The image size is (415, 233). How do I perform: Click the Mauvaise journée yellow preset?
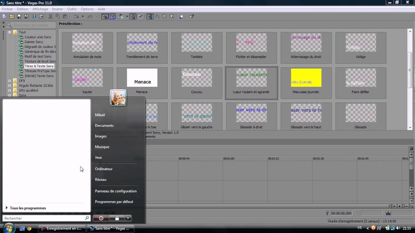pyautogui.click(x=306, y=78)
